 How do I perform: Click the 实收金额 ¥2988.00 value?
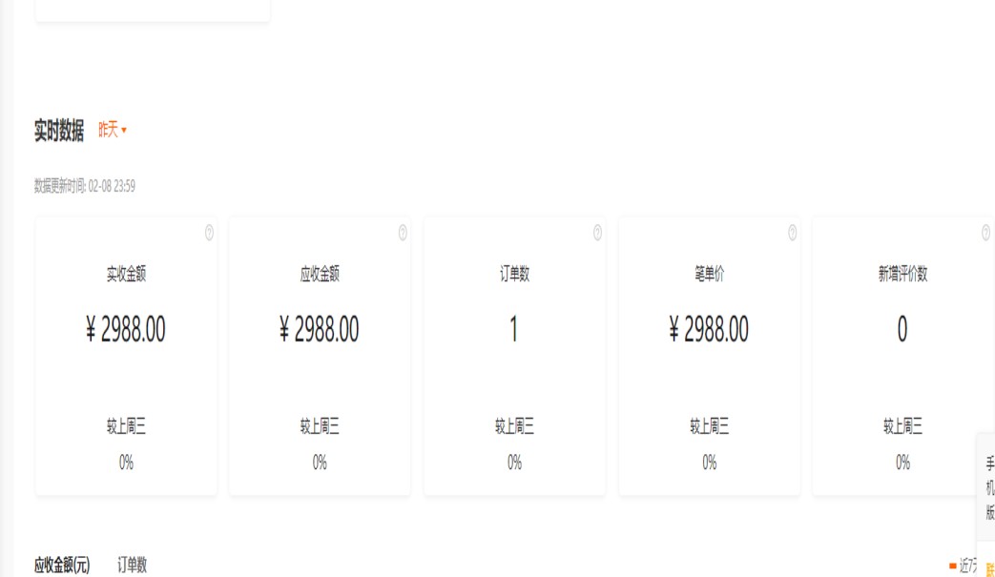126,330
